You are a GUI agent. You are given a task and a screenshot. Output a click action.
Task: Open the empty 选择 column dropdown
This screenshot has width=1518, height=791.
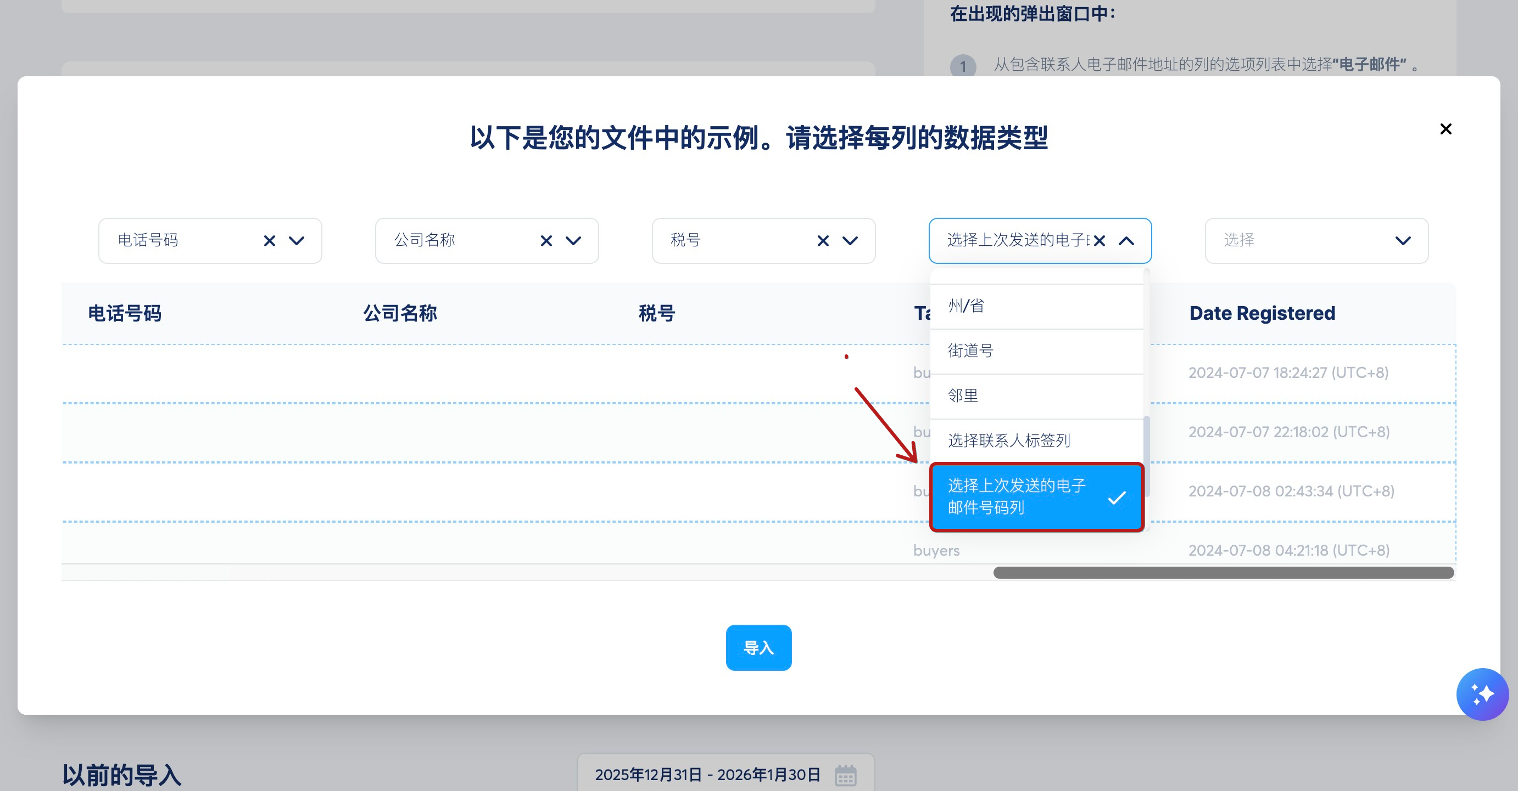pyautogui.click(x=1316, y=241)
